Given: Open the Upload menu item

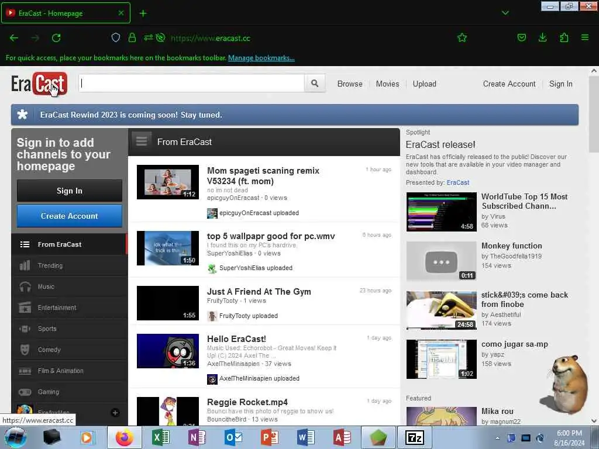Looking at the screenshot, I should tap(425, 84).
